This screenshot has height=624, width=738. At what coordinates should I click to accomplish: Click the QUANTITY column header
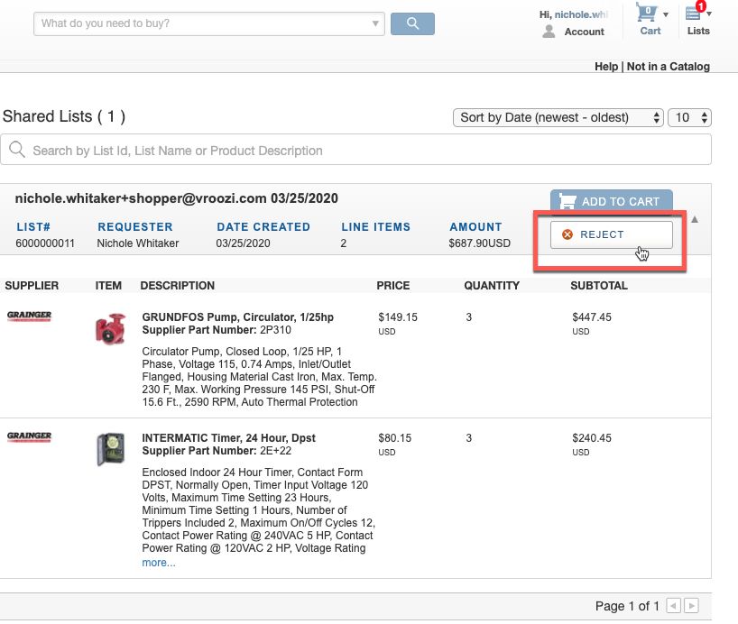492,286
